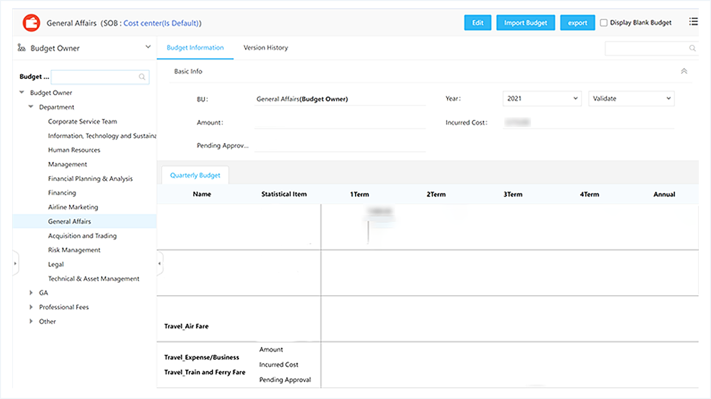Expand the Professional Fees tree node
This screenshot has width=711, height=399.
31,307
